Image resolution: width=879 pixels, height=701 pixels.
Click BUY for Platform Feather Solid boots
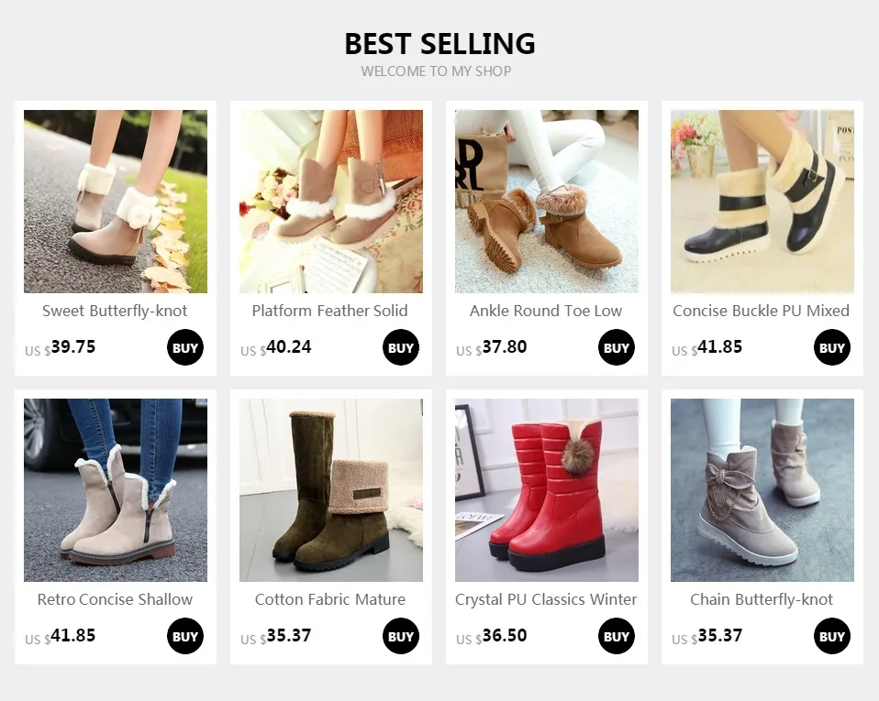[401, 347]
